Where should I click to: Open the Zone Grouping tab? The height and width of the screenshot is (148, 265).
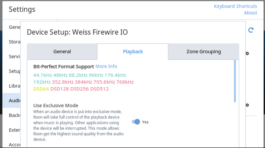(203, 51)
